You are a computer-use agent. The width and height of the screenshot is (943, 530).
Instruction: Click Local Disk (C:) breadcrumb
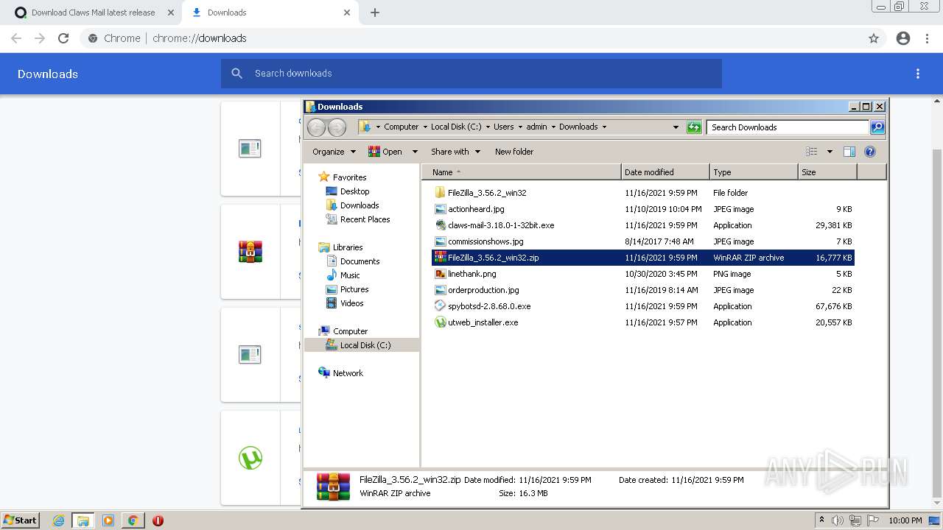click(x=456, y=127)
